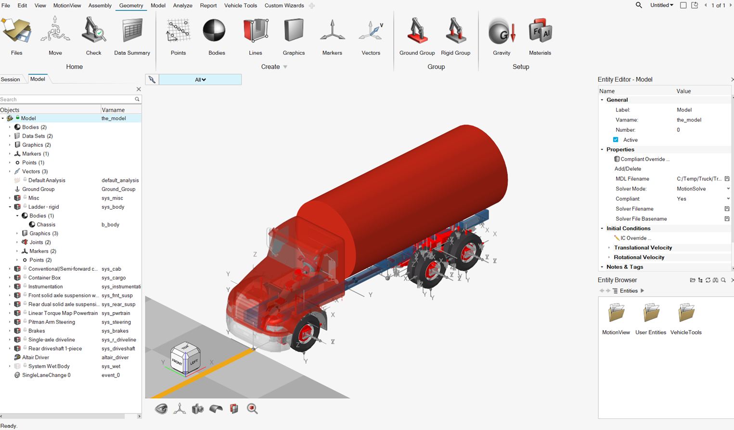Select SingleLaneChange 0 event
Screen dimensions: 734x430
click(46, 375)
